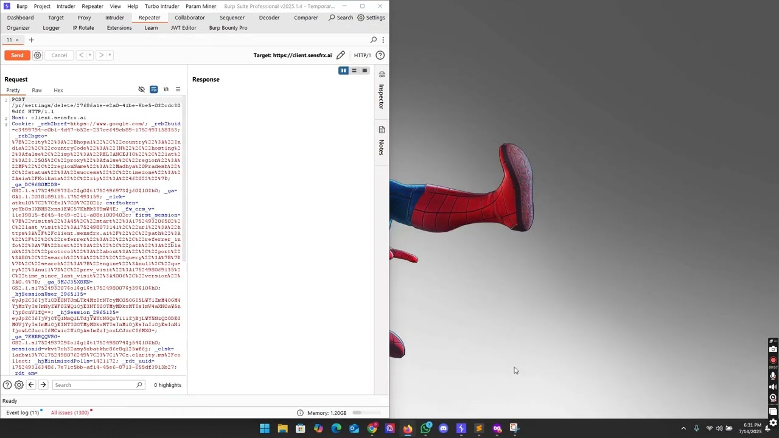Toggle show newline characters \n button

(166, 89)
